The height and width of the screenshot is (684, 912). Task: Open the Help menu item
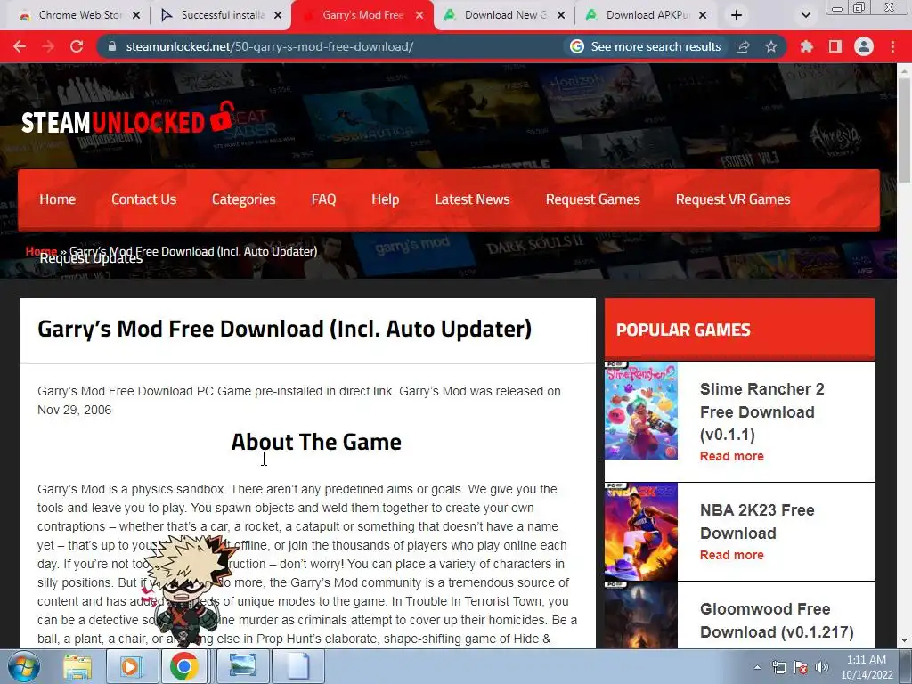coord(385,199)
